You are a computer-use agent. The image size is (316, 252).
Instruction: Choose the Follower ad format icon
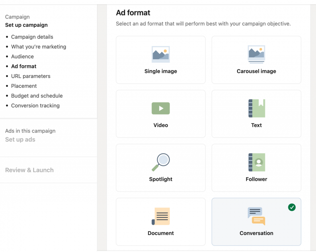coord(256,162)
